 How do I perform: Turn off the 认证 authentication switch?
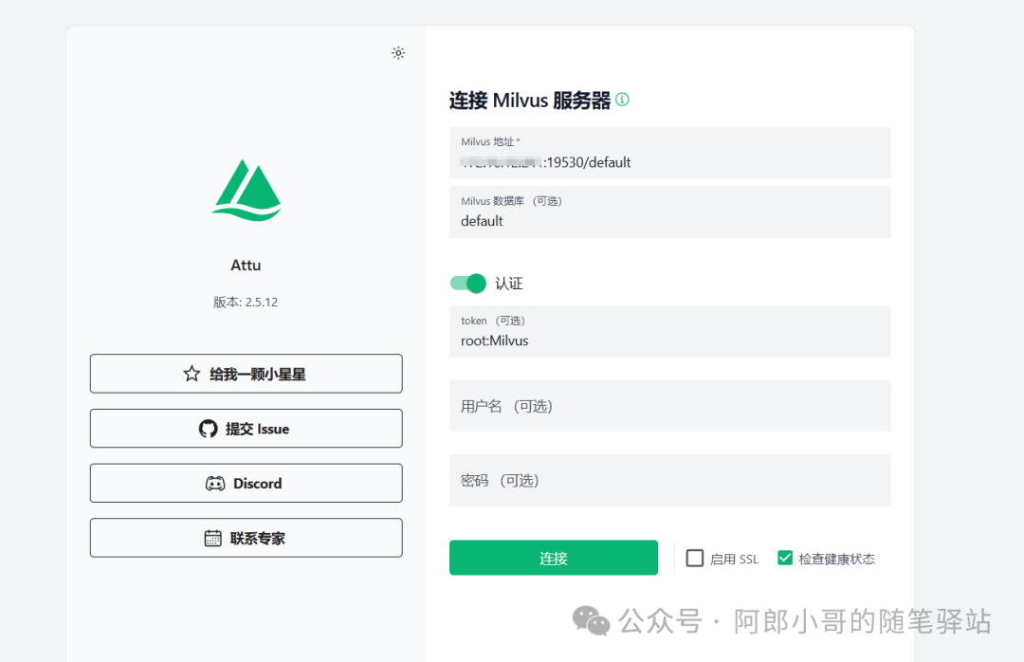click(468, 283)
